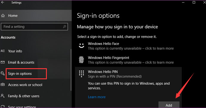Click the Your info person icon
206x108 pixels.
tap(3, 51)
